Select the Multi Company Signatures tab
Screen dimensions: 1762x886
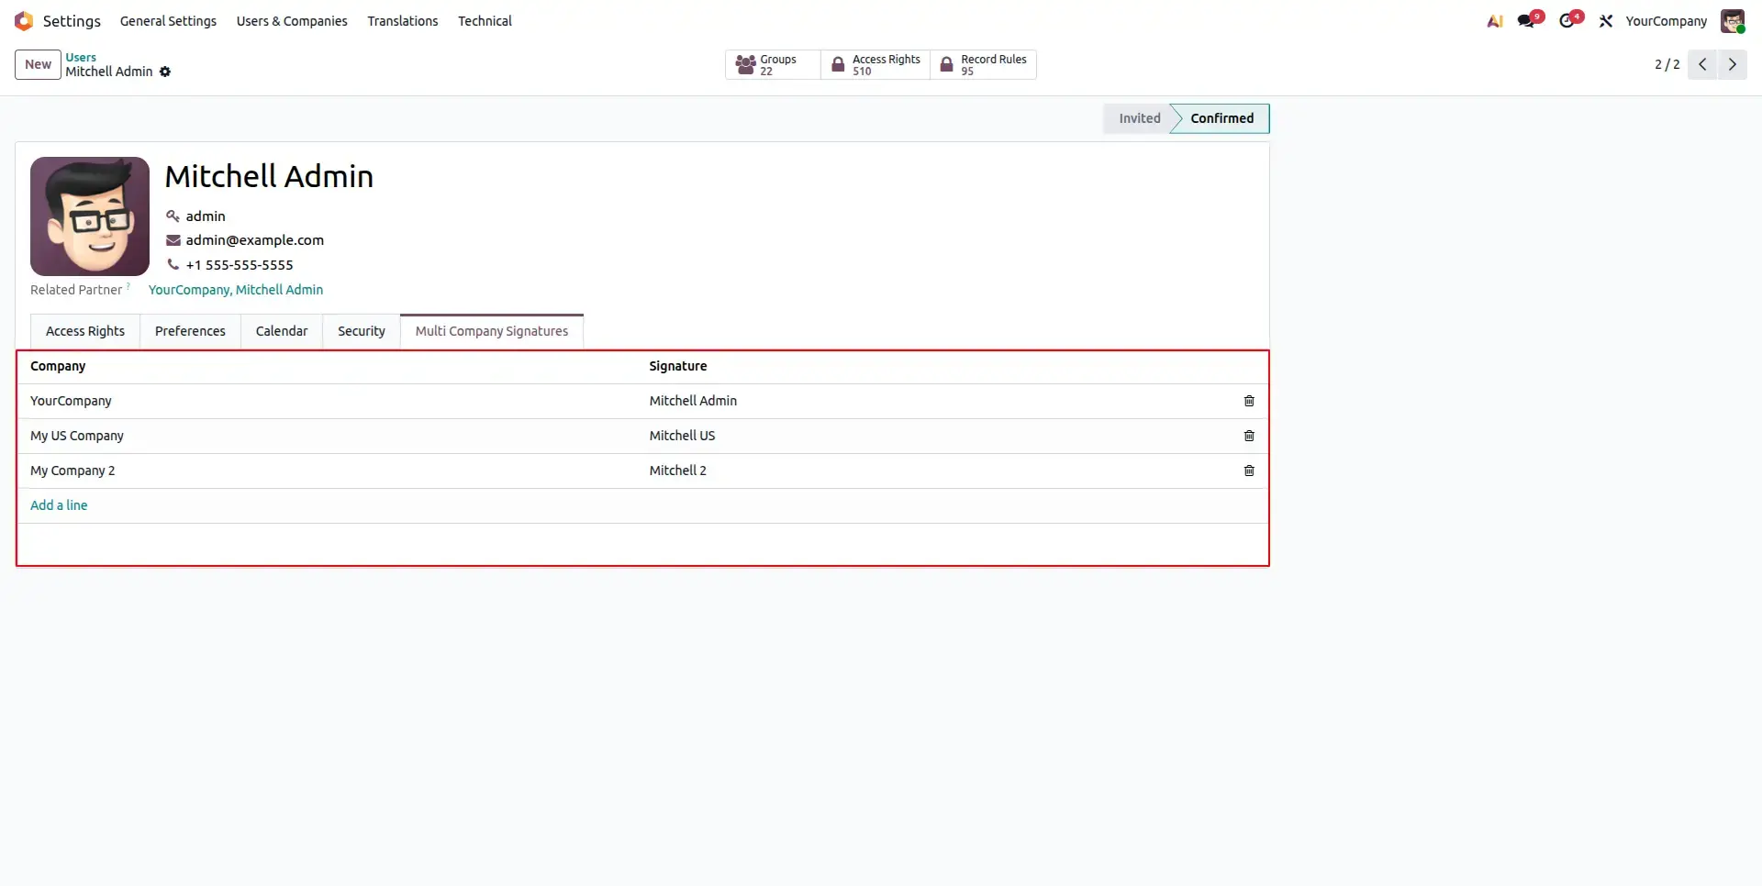pos(492,331)
